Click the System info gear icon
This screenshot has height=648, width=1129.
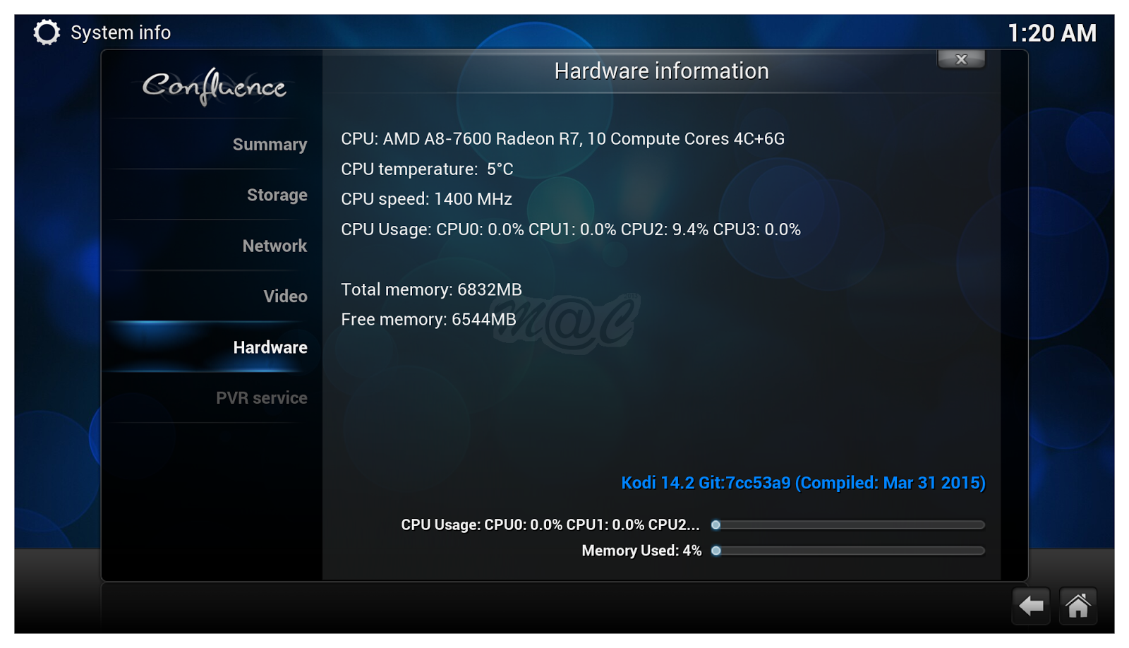47,32
